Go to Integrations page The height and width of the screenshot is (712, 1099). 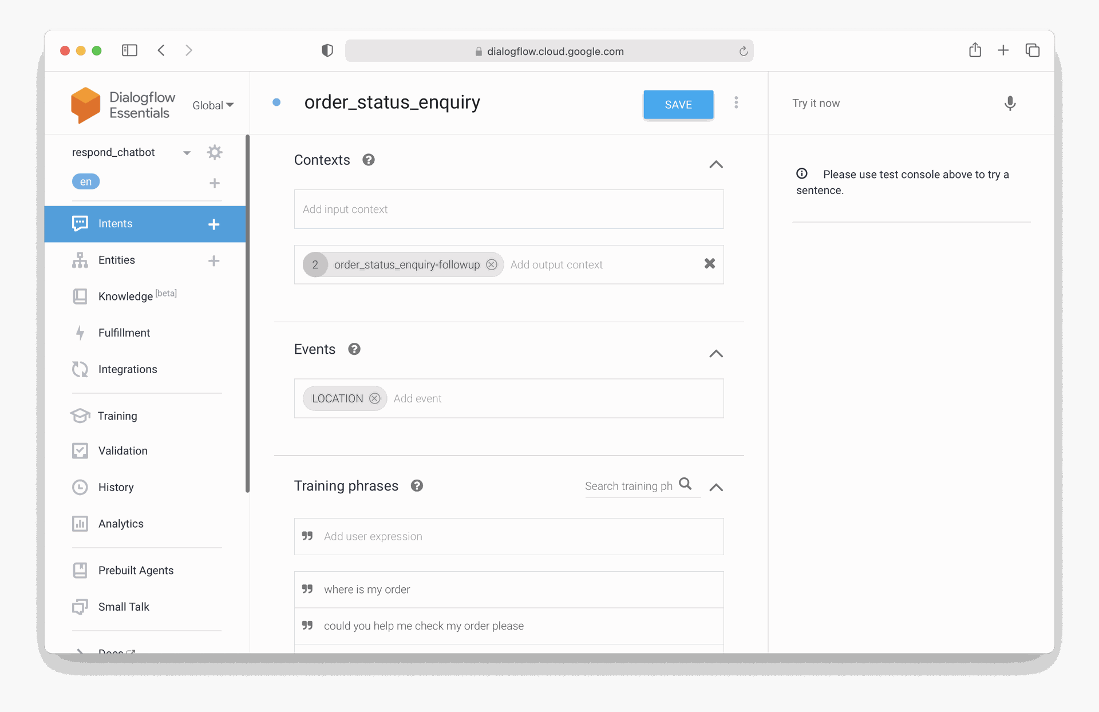127,369
